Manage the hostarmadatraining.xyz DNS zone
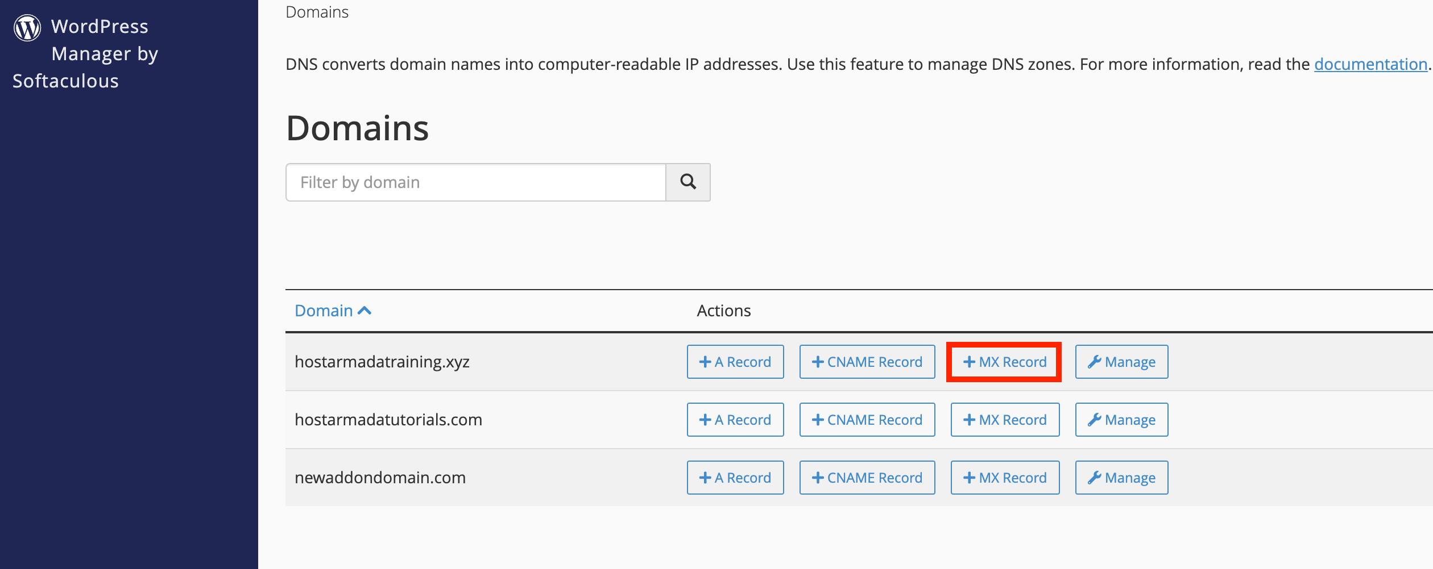 1121,362
